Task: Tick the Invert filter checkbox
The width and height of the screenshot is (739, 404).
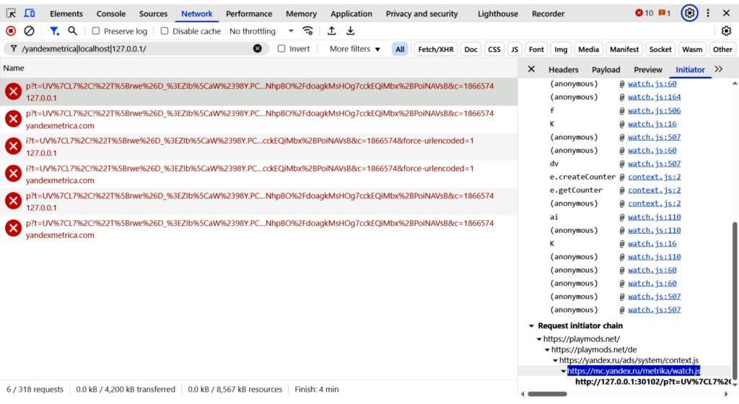Action: click(x=281, y=49)
